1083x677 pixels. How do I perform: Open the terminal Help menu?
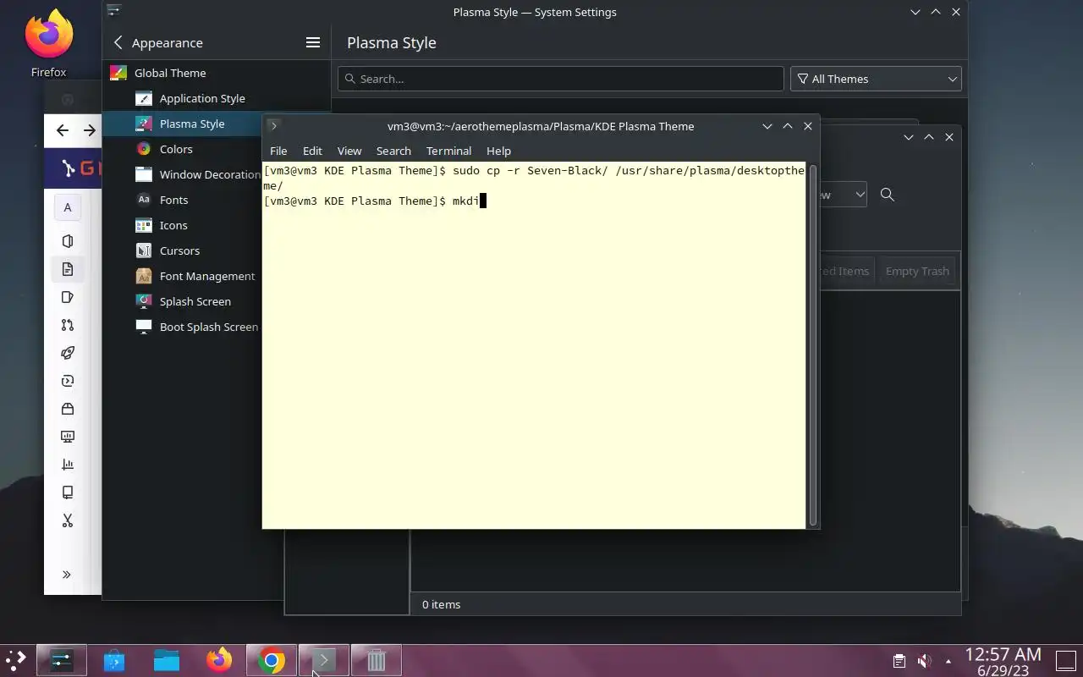498,151
